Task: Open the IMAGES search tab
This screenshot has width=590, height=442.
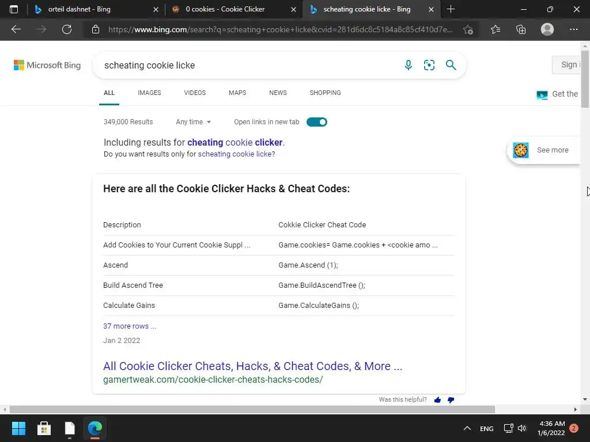Action: (x=149, y=93)
